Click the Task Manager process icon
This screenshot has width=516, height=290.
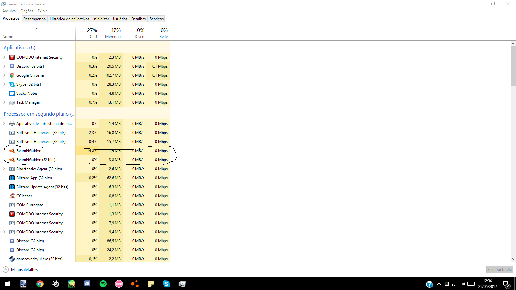click(12, 102)
